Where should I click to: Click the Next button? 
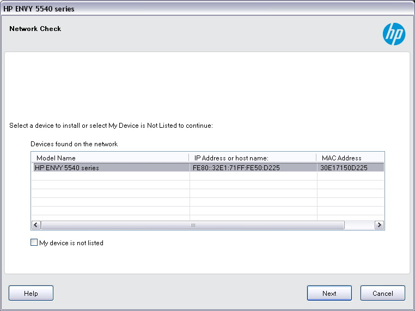tap(329, 293)
